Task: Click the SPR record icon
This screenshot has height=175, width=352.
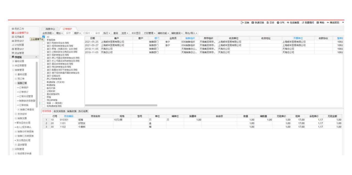Action: coord(278,23)
